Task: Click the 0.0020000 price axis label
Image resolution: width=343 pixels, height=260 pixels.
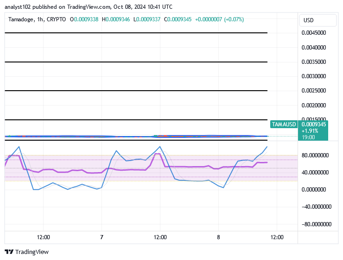Action: (314, 105)
